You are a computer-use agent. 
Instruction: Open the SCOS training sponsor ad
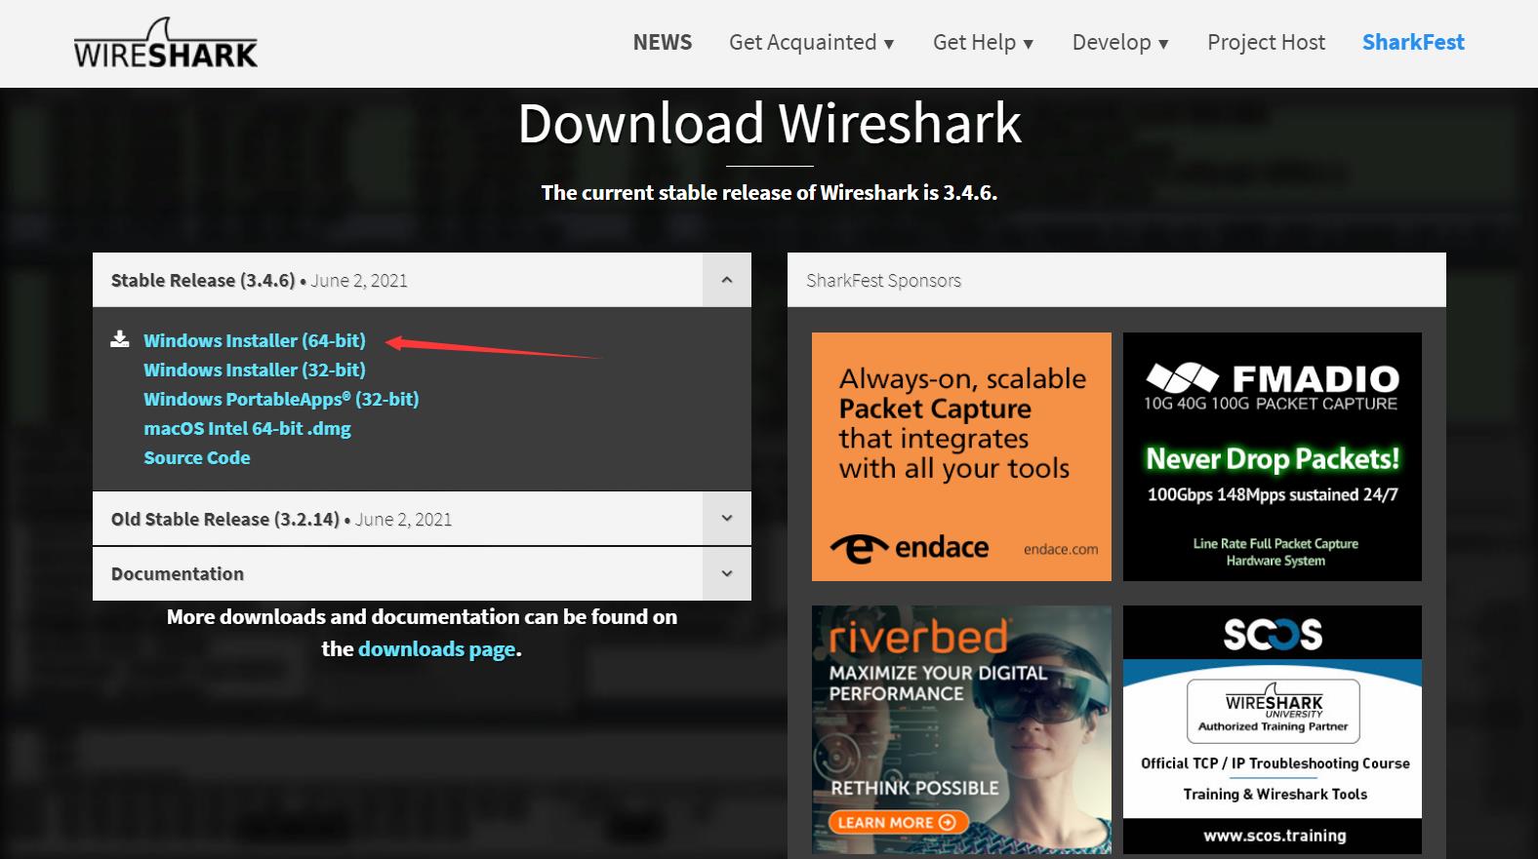point(1273,729)
